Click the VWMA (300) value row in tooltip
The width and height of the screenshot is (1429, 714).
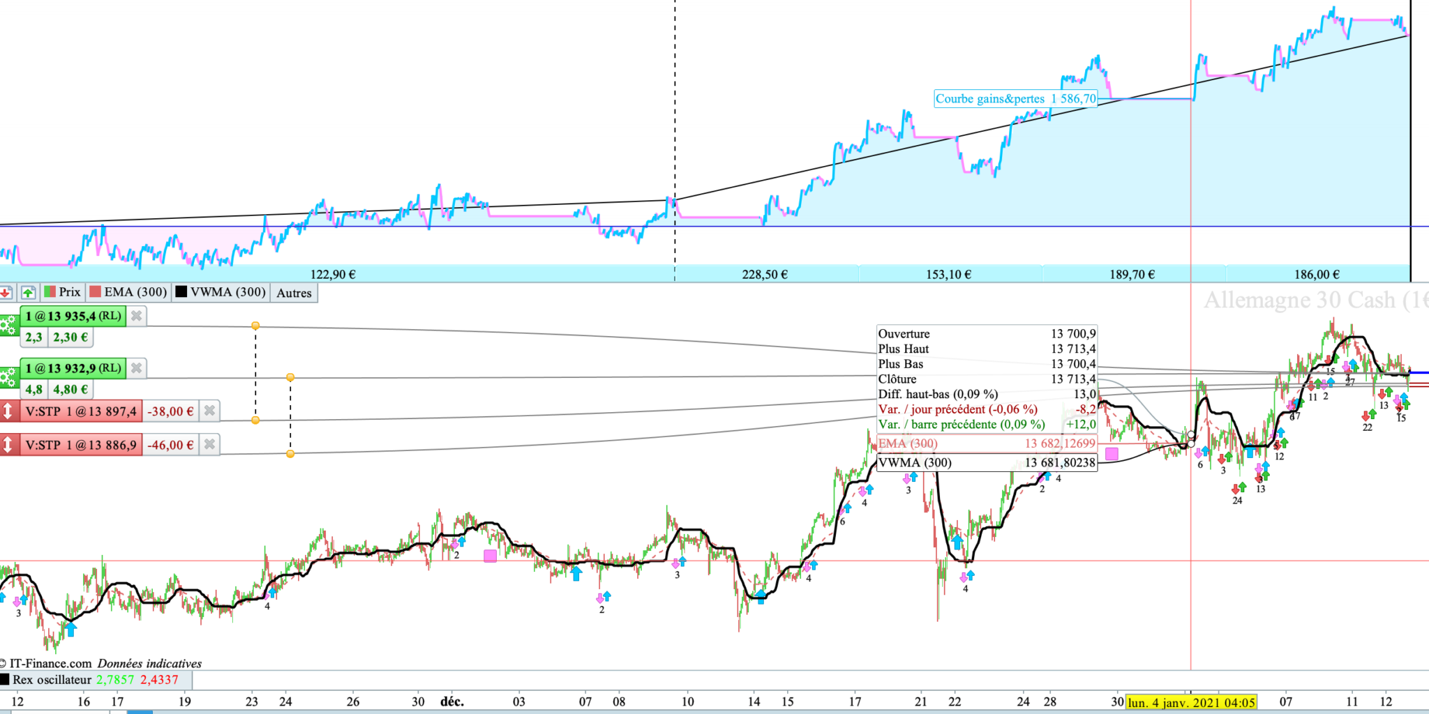coord(987,463)
